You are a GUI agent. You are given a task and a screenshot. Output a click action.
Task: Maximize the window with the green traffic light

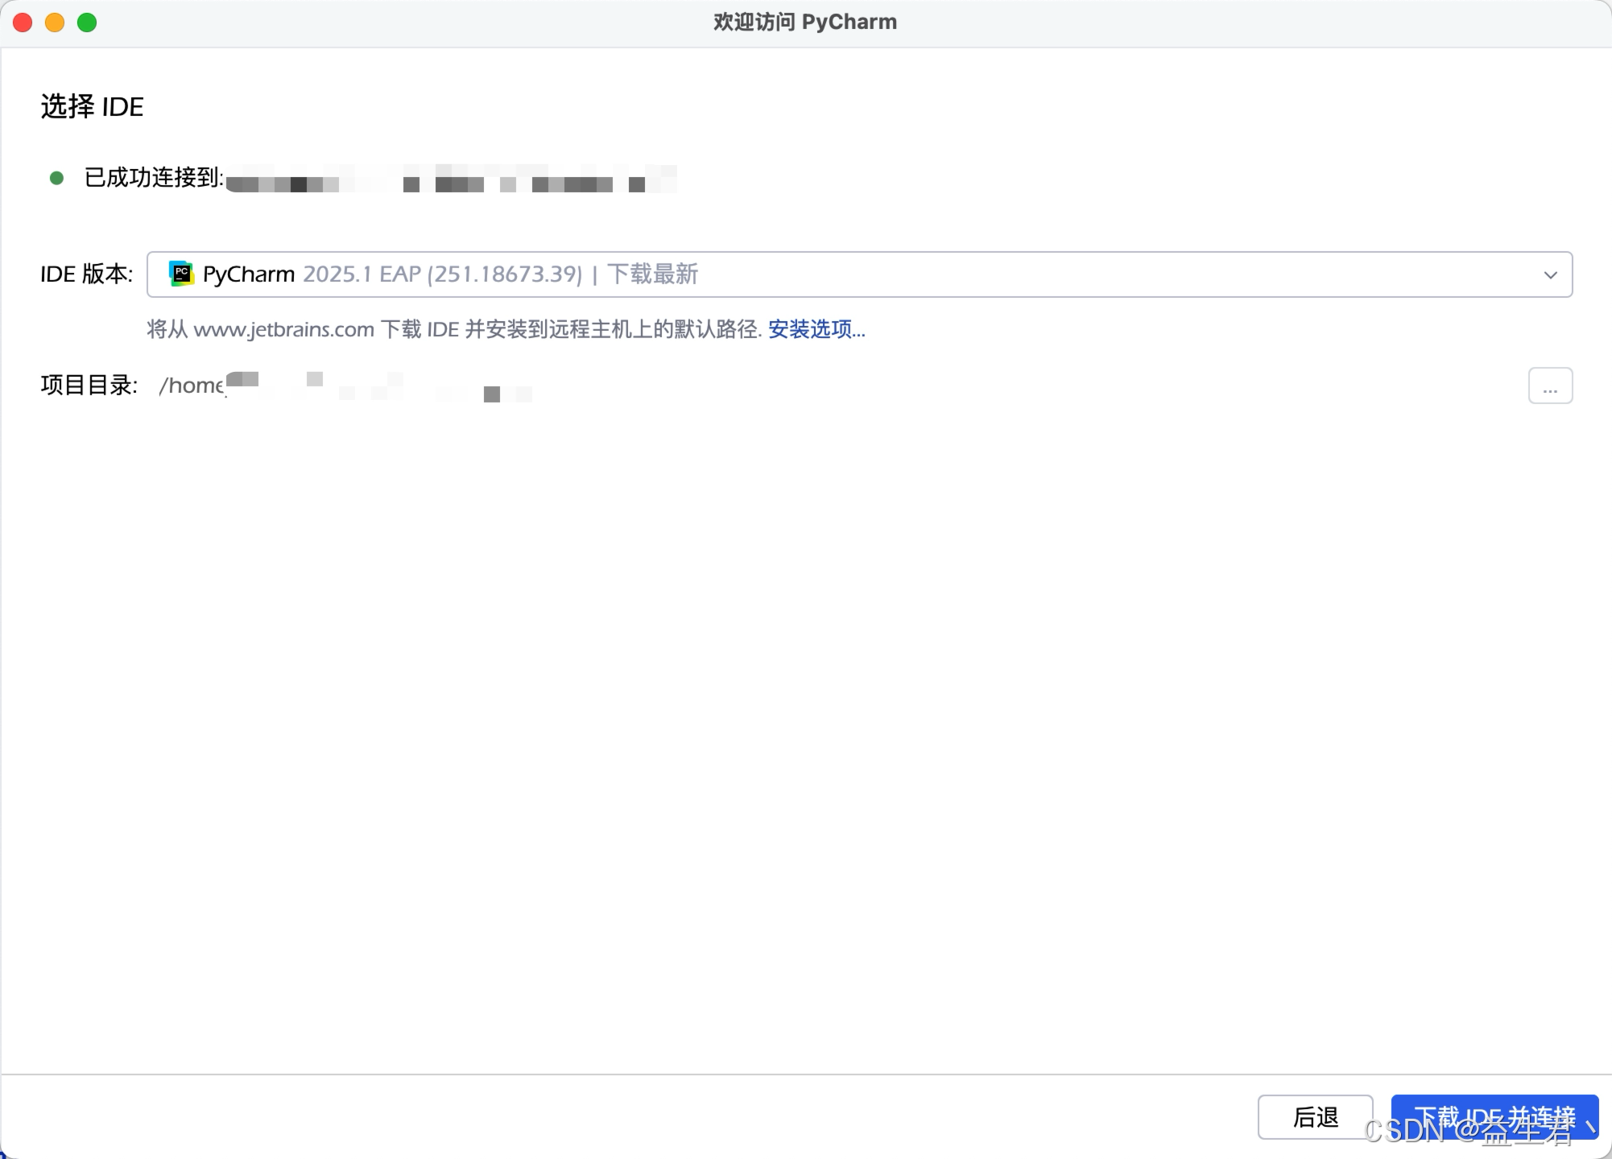[87, 22]
